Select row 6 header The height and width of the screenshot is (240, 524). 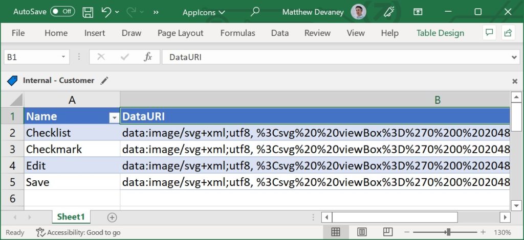click(x=12, y=198)
